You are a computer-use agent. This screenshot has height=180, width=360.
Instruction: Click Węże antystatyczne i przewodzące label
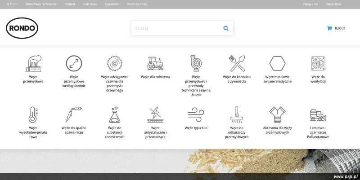click(155, 132)
